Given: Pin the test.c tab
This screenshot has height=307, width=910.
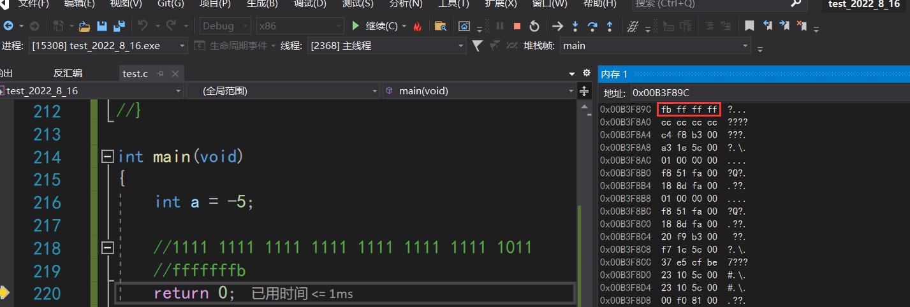Looking at the screenshot, I should click(x=161, y=73).
